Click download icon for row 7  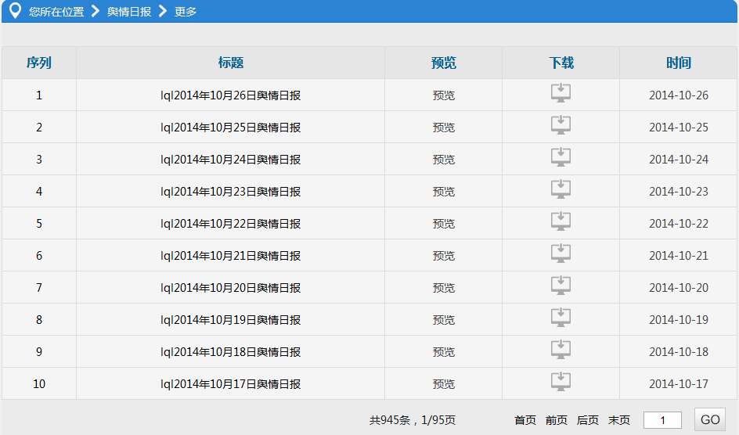tap(561, 286)
